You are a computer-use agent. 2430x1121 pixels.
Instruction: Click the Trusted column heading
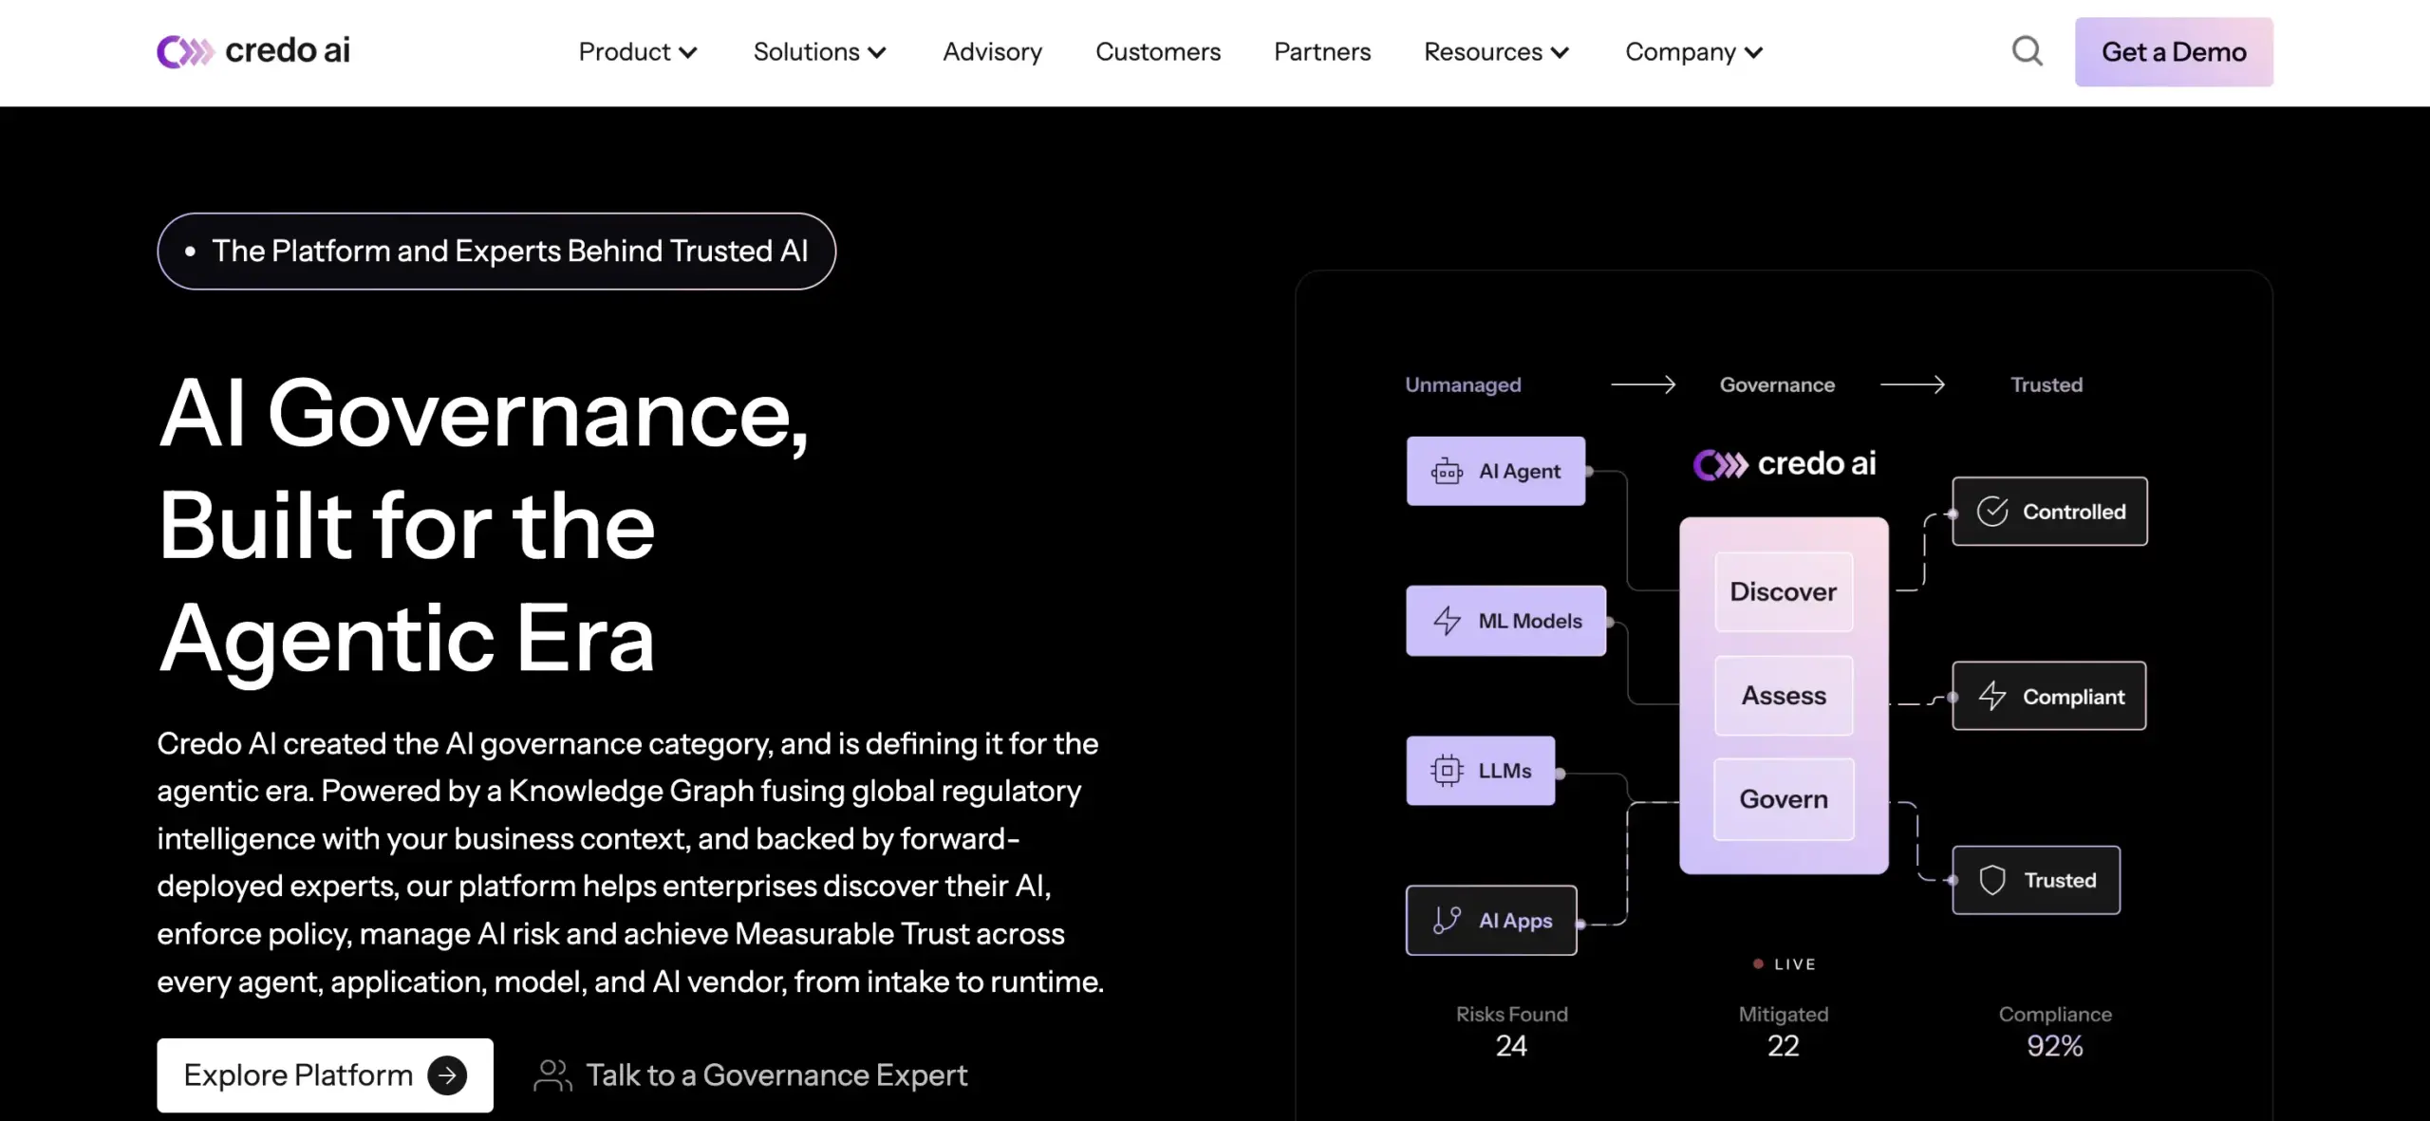click(2047, 384)
